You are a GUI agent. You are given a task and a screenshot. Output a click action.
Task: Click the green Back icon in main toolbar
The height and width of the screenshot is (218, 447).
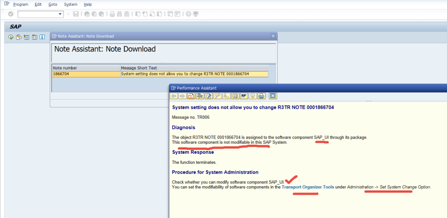tap(87, 14)
